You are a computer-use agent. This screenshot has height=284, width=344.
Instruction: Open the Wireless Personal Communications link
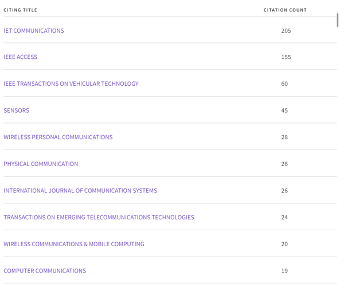pos(58,137)
